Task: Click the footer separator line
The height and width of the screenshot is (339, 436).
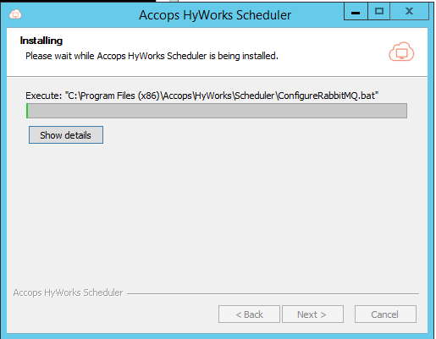Action: tap(273, 294)
